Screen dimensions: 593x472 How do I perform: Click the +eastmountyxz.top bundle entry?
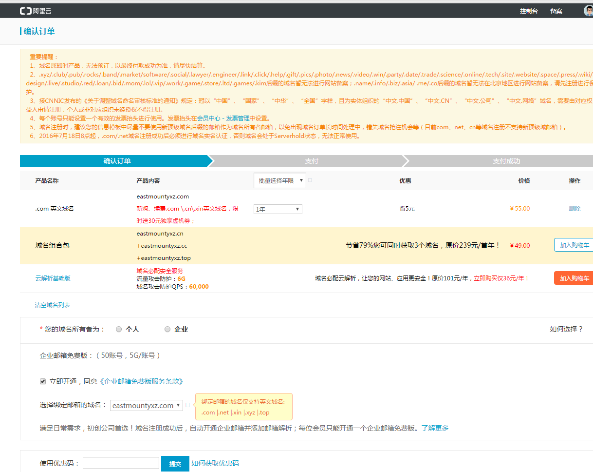click(x=164, y=258)
